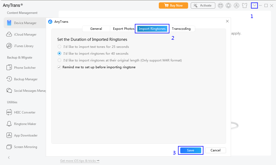Click the Backup & Migrate section label

tap(20, 58)
